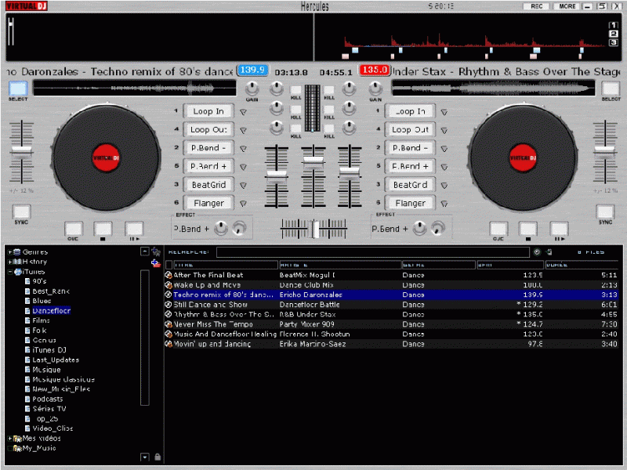Click red-blue add folder icon in browser
627x470 pixels.
[155, 263]
